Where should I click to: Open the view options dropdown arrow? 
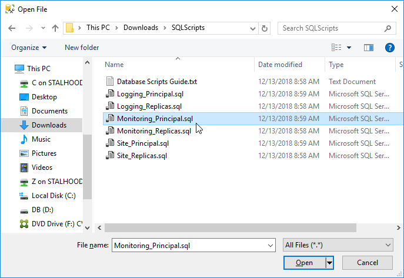coord(349,48)
